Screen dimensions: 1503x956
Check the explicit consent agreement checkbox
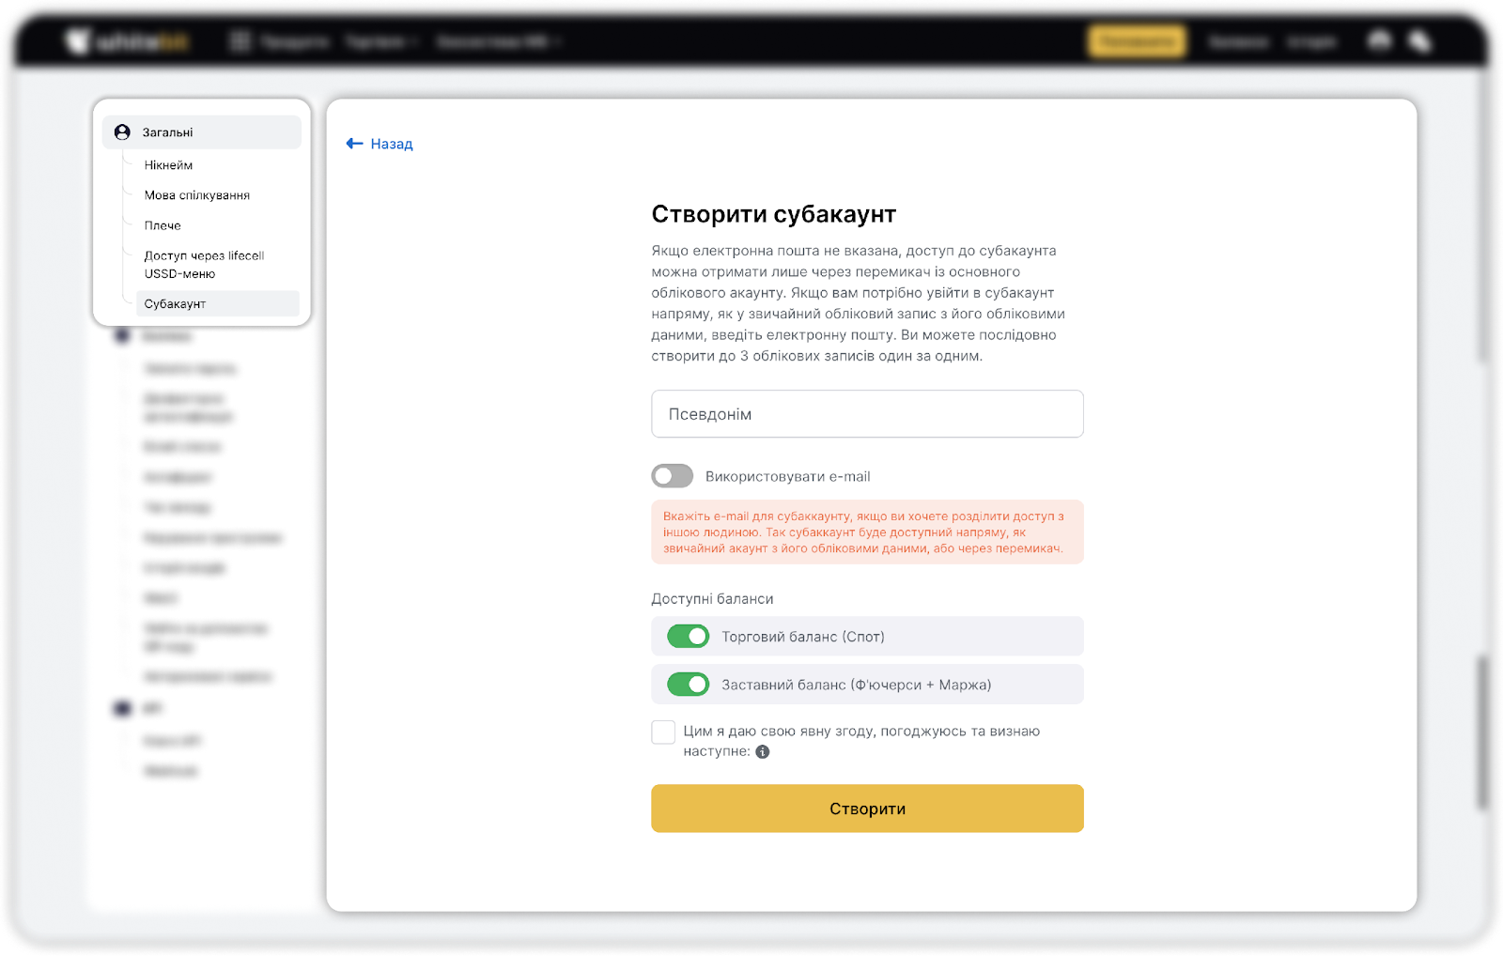coord(663,732)
